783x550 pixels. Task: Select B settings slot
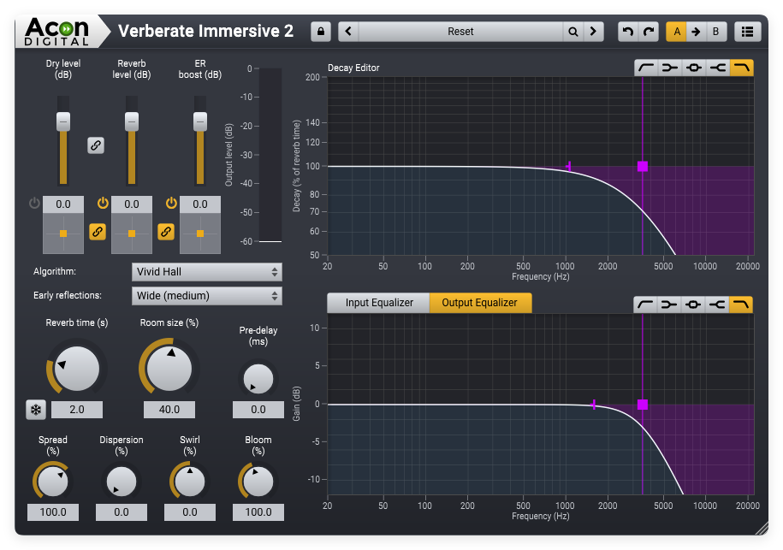click(715, 32)
